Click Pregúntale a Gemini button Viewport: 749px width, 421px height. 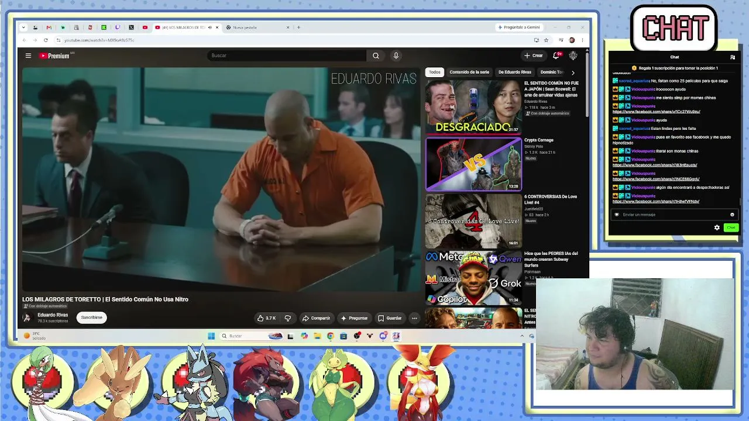click(x=519, y=27)
